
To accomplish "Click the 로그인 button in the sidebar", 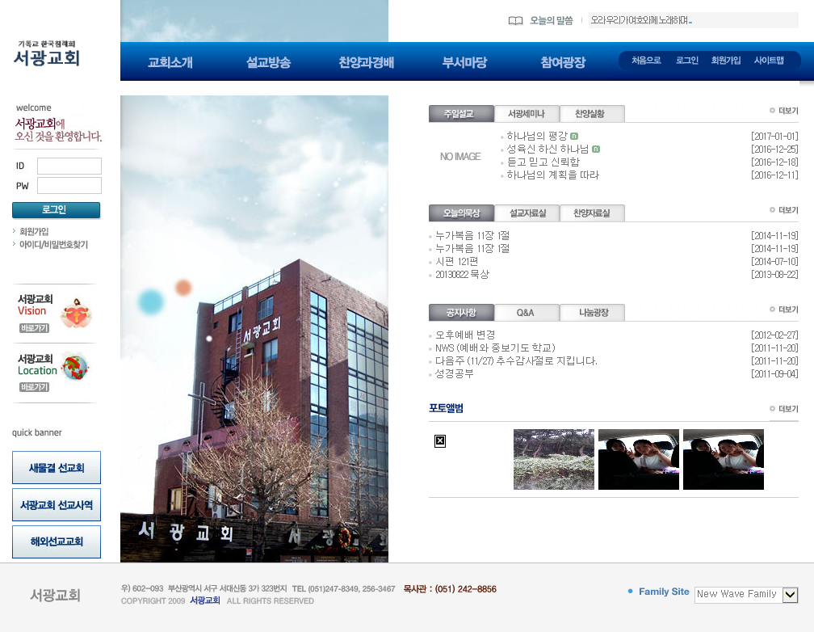I will tap(56, 210).
